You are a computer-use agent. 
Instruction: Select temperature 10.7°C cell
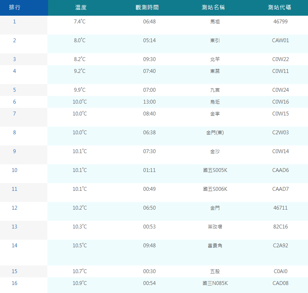pos(80,271)
